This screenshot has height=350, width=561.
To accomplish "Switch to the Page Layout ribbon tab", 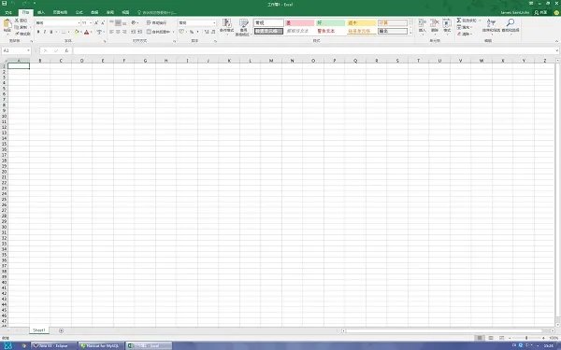I will tap(60, 12).
